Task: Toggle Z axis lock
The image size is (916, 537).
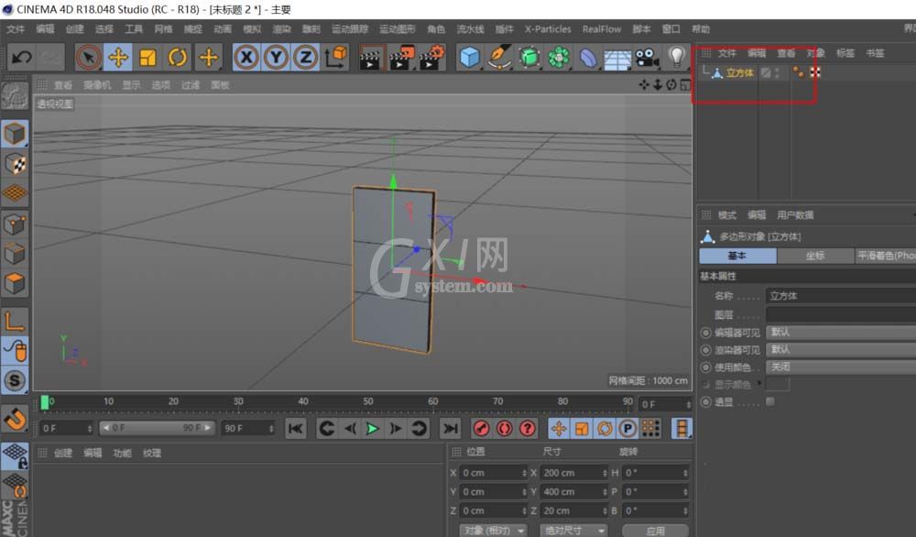Action: click(x=306, y=57)
